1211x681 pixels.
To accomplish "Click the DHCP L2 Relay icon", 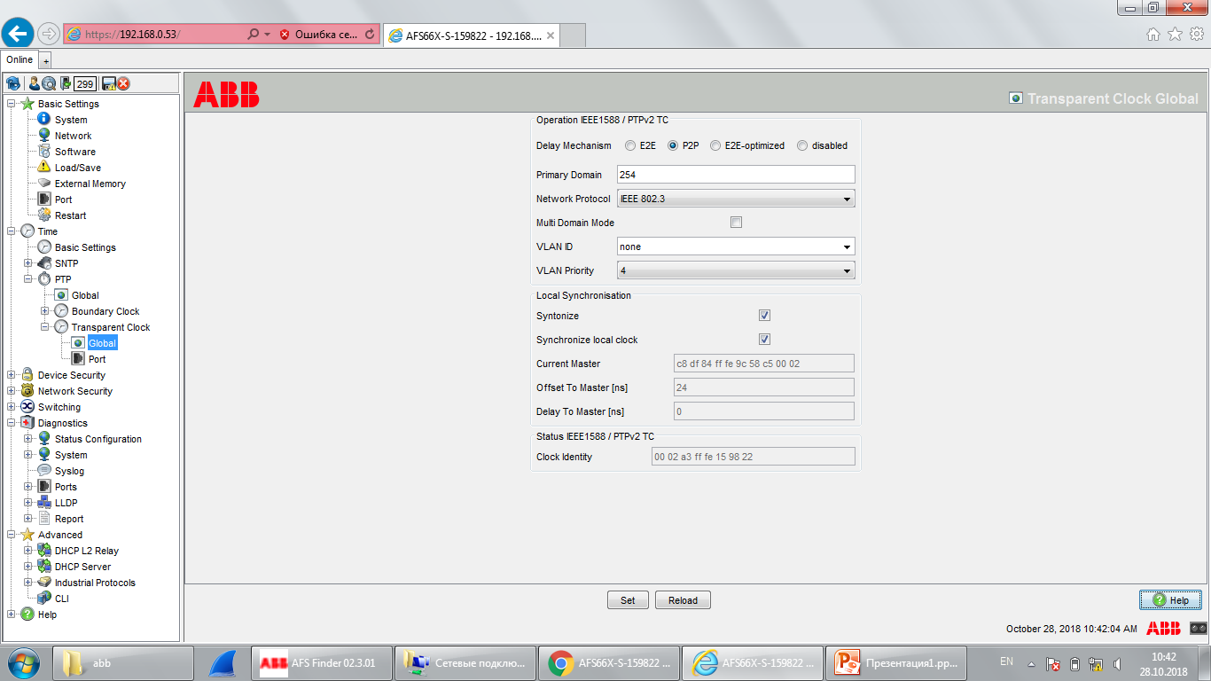I will pos(43,551).
